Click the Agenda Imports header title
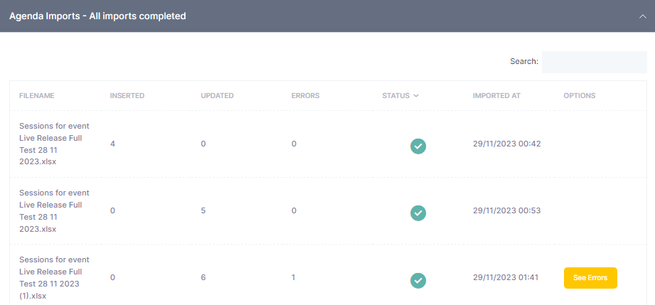The width and height of the screenshot is (655, 305). point(97,16)
